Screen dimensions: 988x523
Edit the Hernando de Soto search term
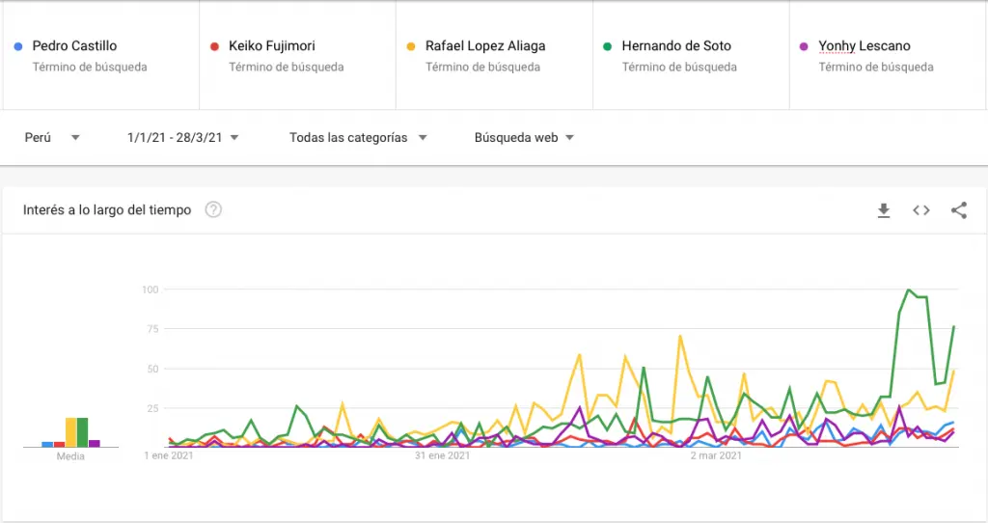676,46
